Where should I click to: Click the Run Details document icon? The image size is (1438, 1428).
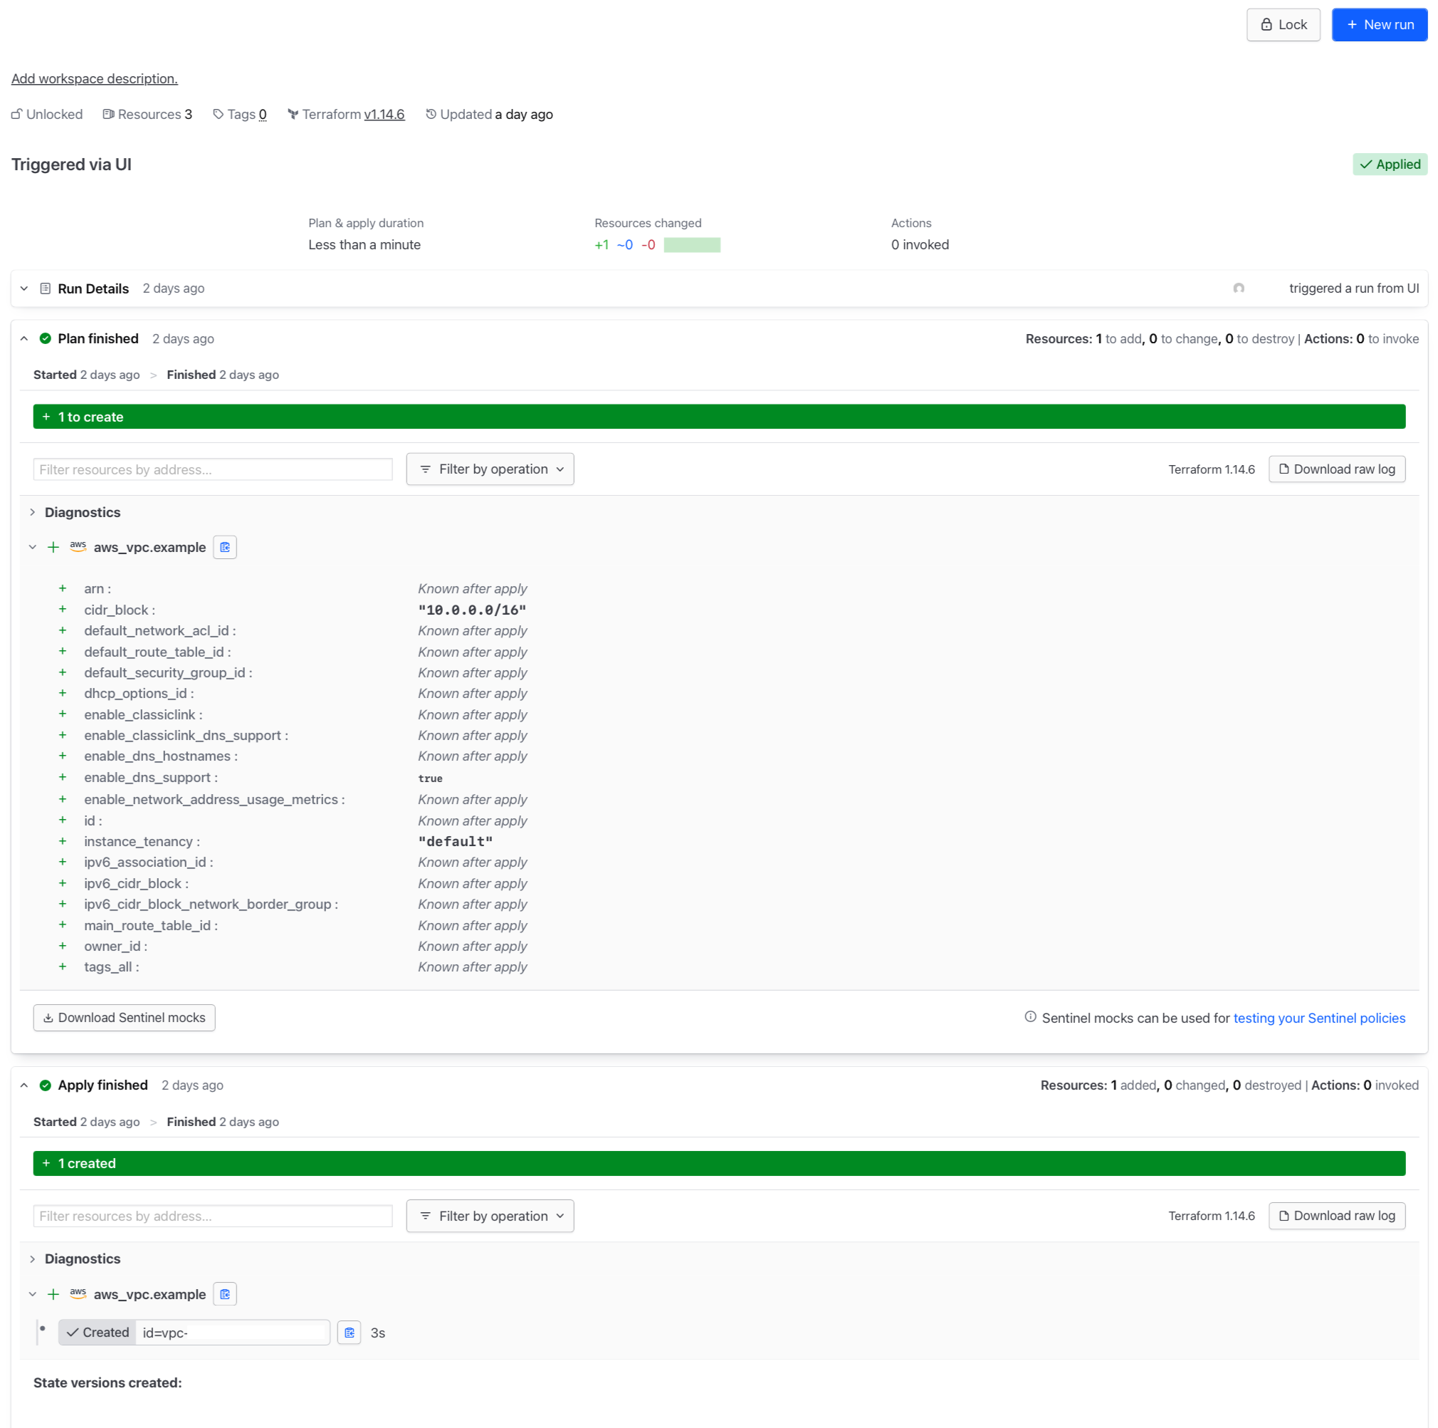(45, 288)
